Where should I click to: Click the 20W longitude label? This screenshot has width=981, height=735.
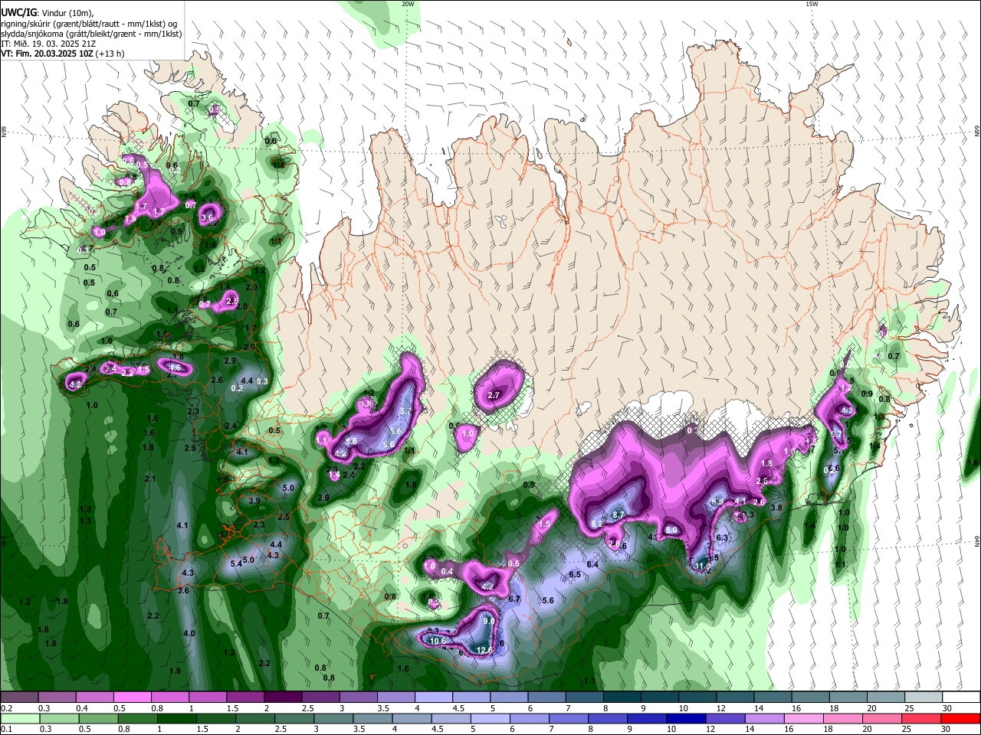coord(408,4)
